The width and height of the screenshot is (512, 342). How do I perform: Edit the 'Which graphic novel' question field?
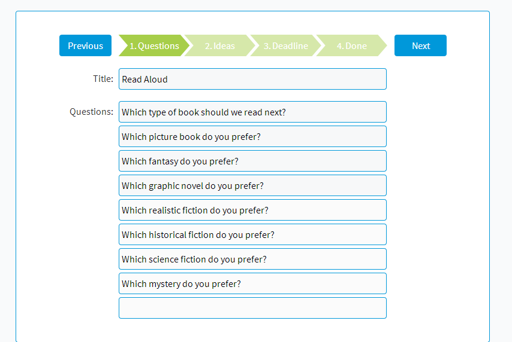(x=252, y=185)
